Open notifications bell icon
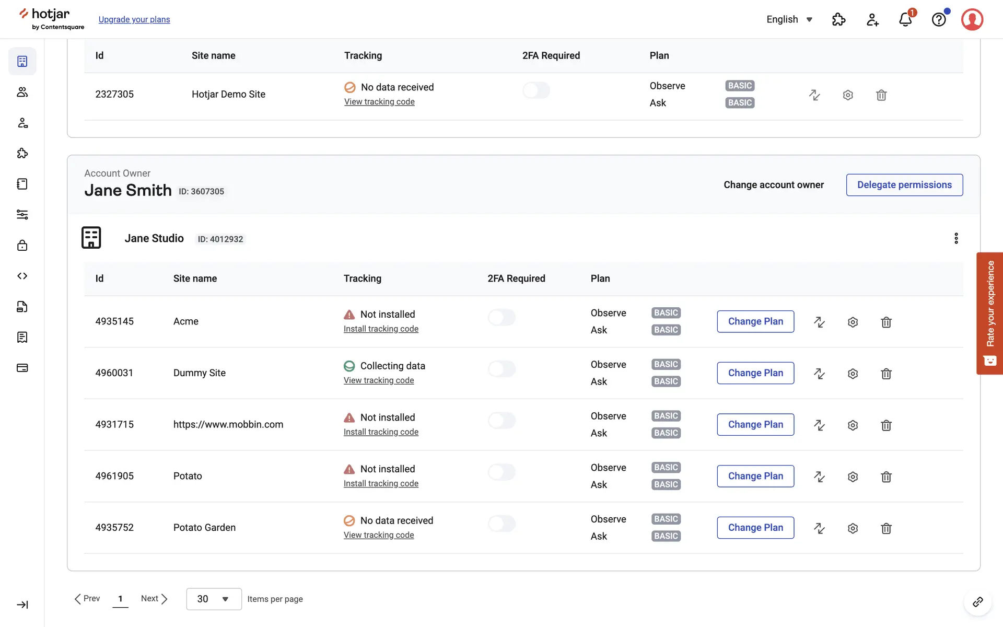This screenshot has width=1003, height=627. [x=905, y=20]
